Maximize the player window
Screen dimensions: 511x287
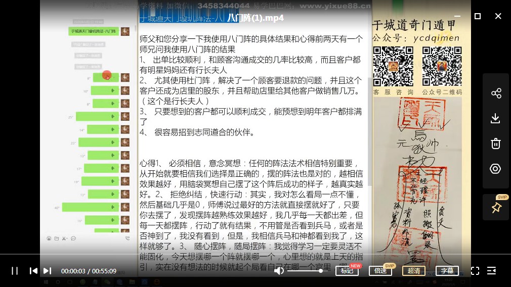click(478, 16)
